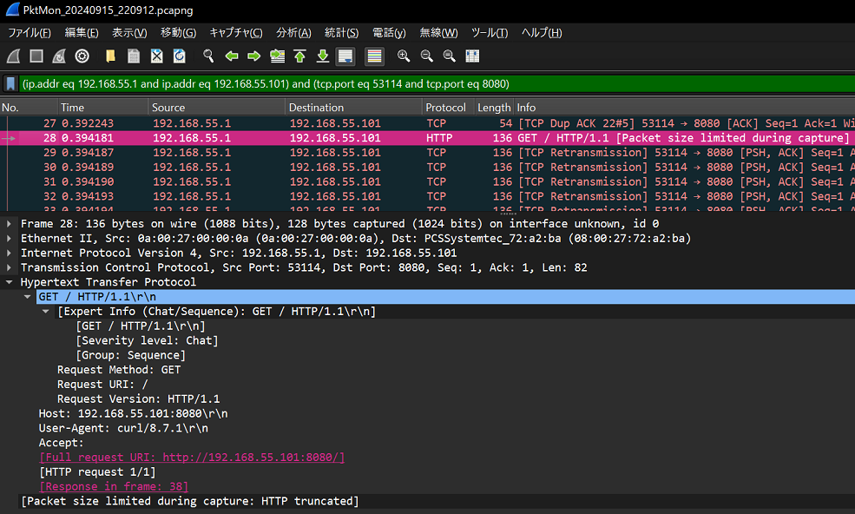This screenshot has width=855, height=514.
Task: Click the display filter bookmark icon
Action: (10, 84)
